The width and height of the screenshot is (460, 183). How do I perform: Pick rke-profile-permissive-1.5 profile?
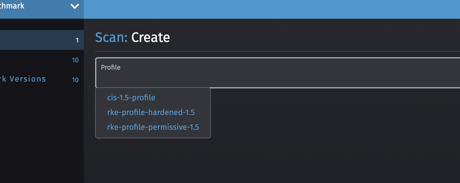[153, 127]
